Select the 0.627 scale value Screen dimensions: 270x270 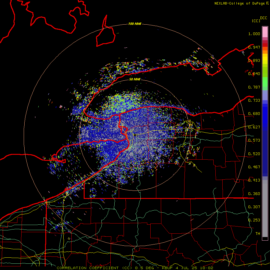tap(254, 127)
